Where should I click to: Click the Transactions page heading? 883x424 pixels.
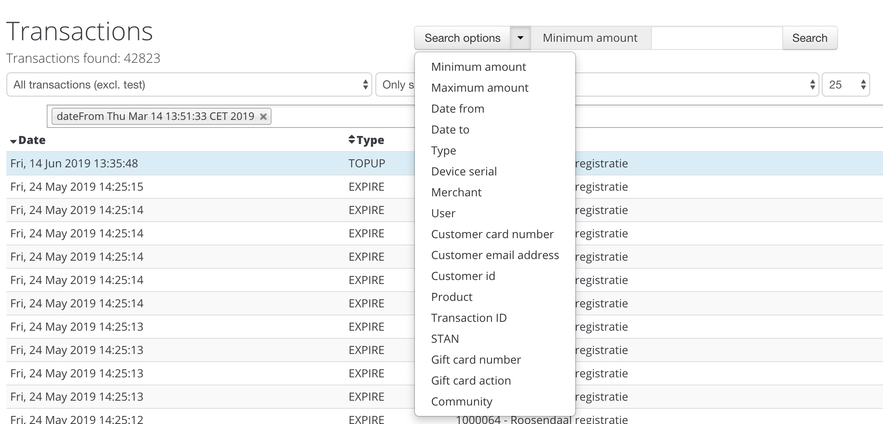tap(80, 31)
